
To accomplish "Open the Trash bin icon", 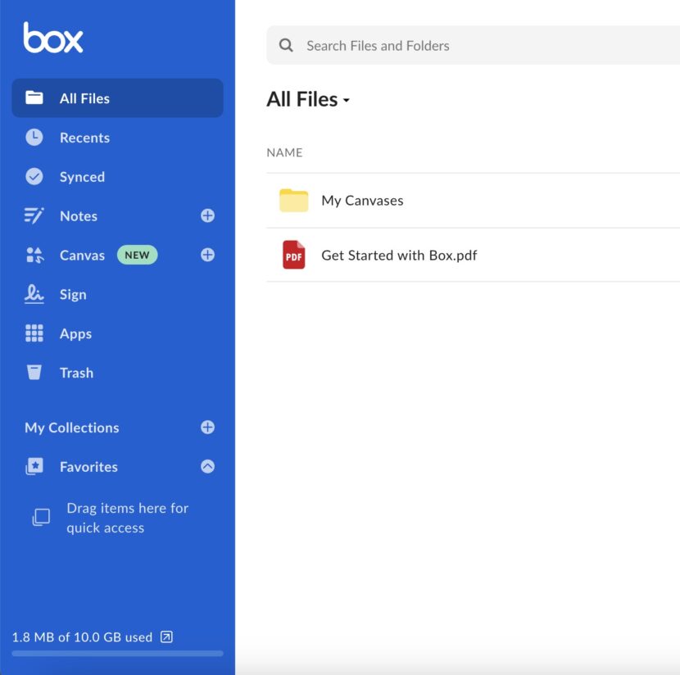I will (x=33, y=373).
